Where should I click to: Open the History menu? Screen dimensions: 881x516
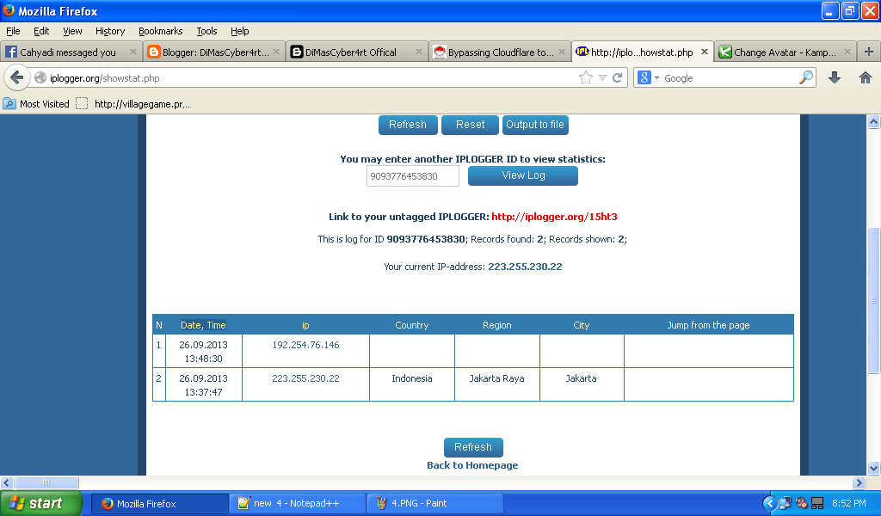coord(110,31)
